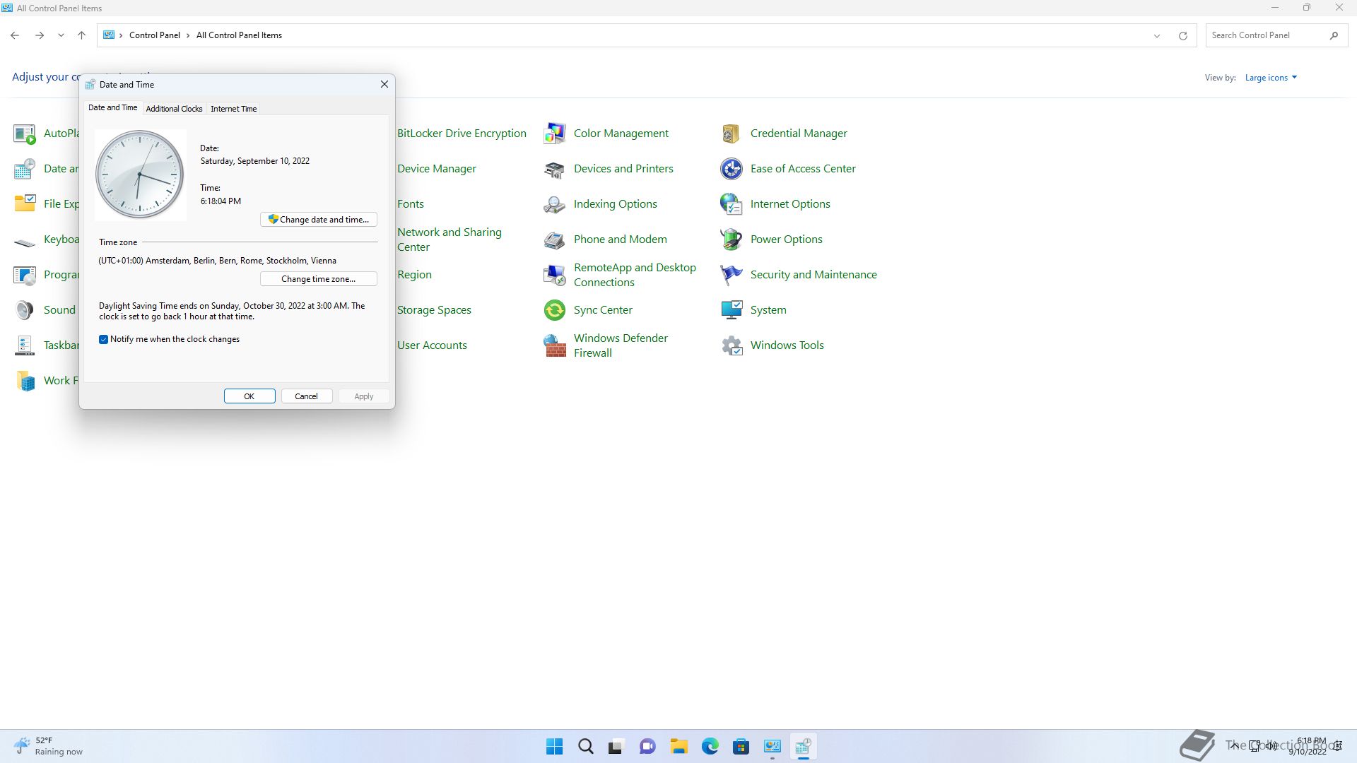The width and height of the screenshot is (1357, 763).
Task: Open the Power Options icon
Action: point(732,239)
